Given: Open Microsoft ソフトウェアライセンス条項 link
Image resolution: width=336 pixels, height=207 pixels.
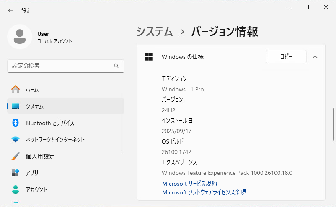Looking at the screenshot, I should coord(204,192).
